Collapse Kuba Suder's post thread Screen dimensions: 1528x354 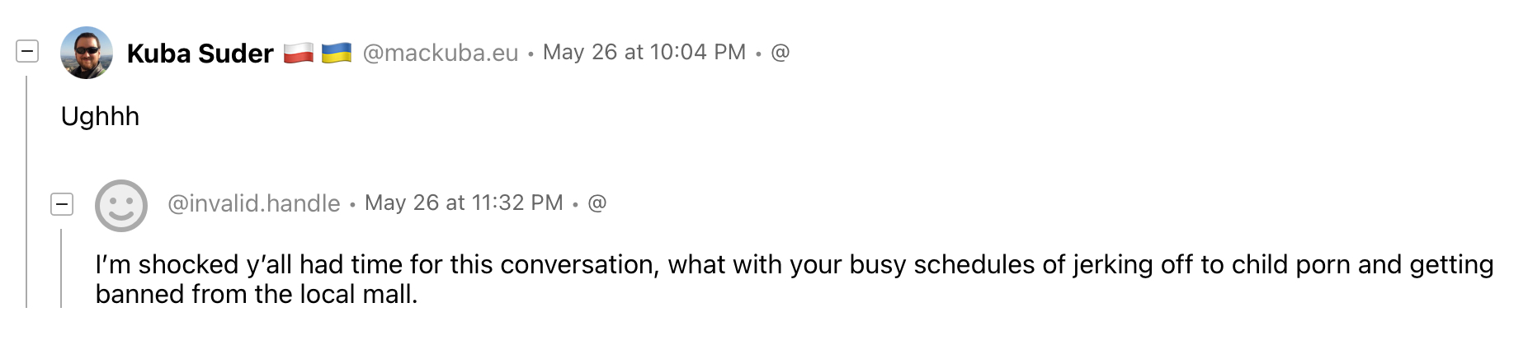tap(27, 52)
